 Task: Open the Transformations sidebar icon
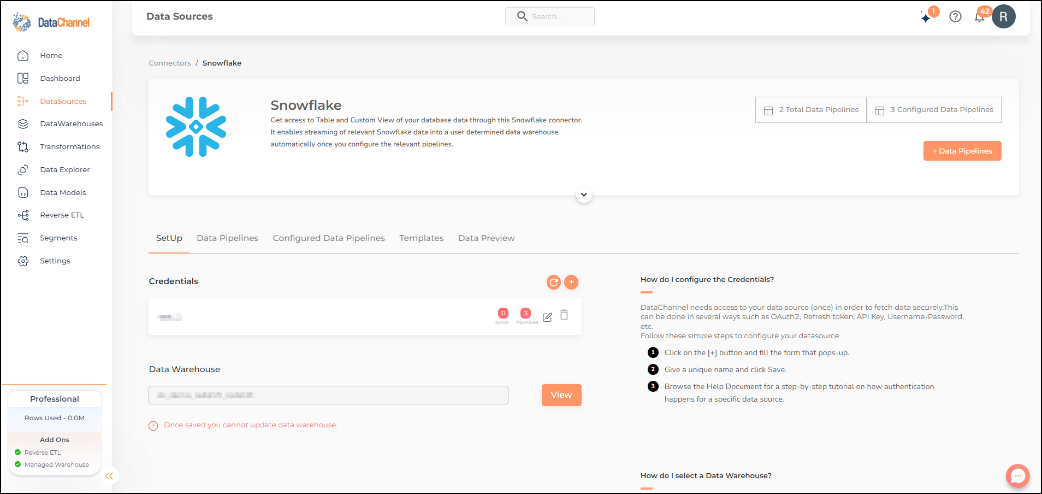pos(23,147)
